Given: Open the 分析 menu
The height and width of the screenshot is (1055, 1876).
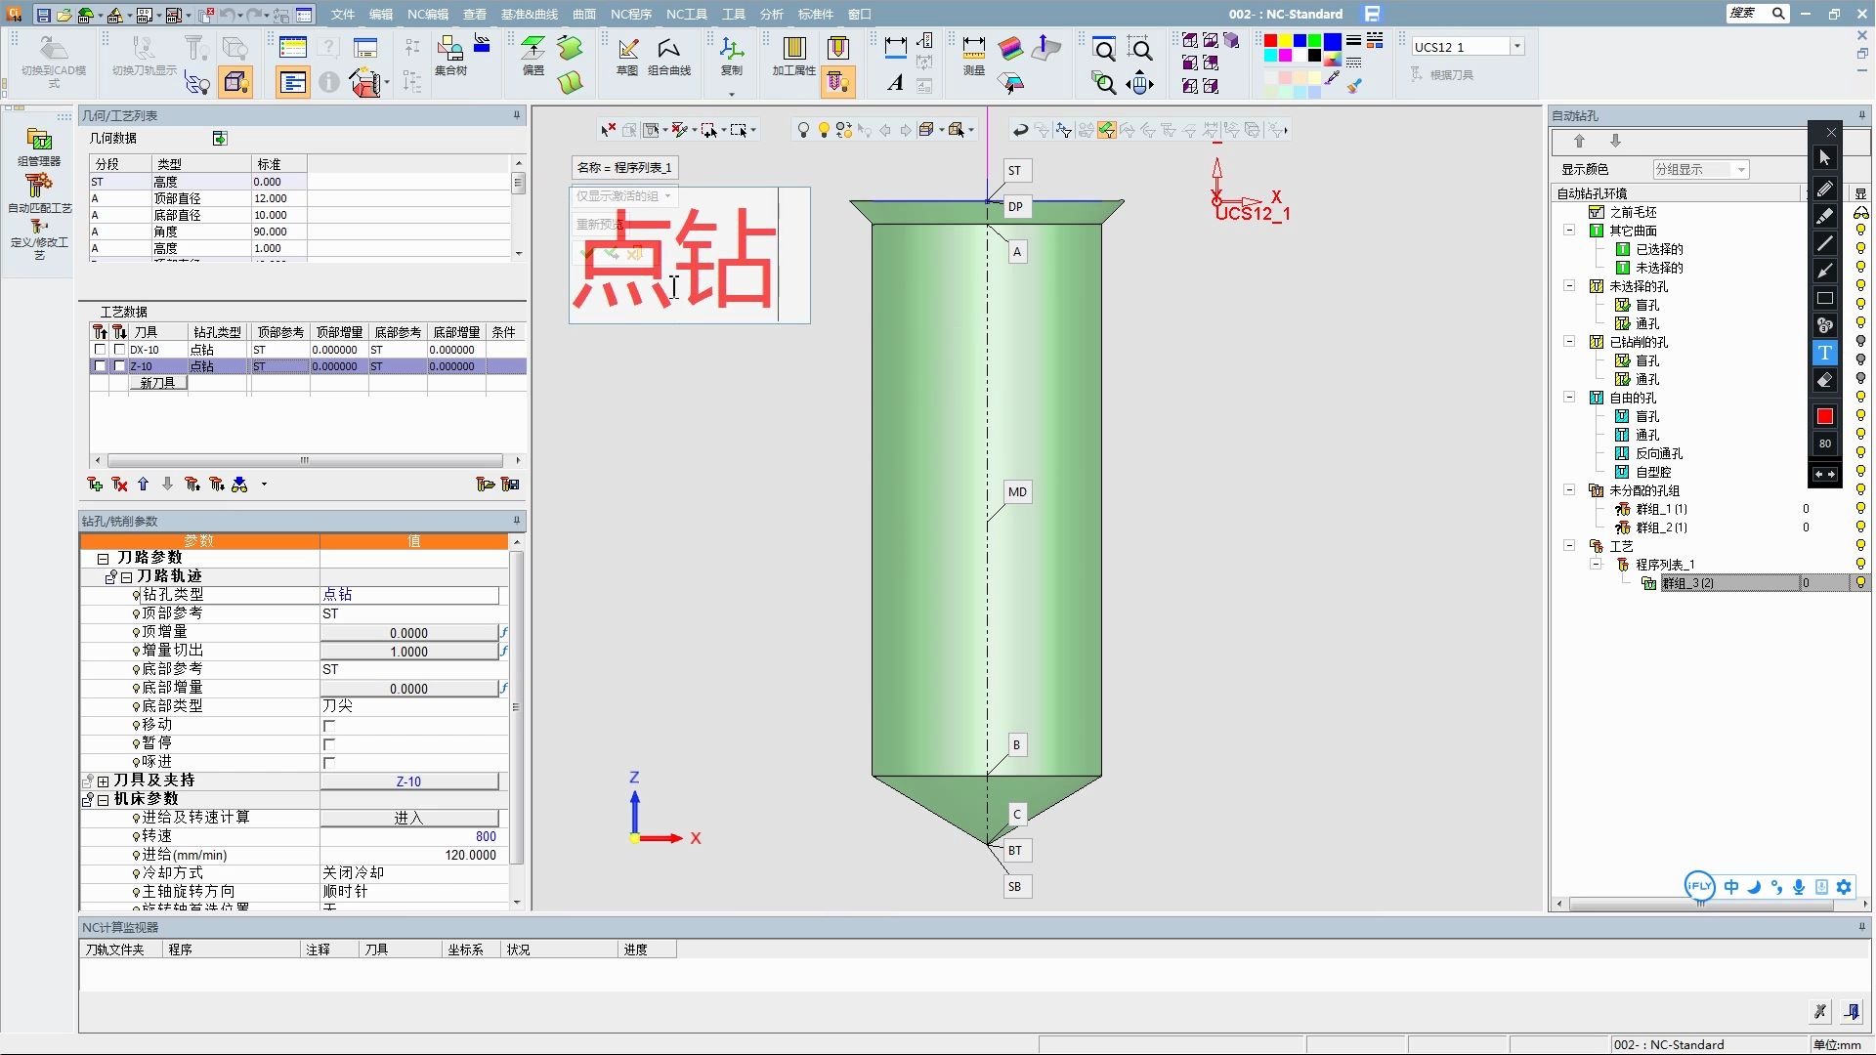Looking at the screenshot, I should tap(771, 14).
